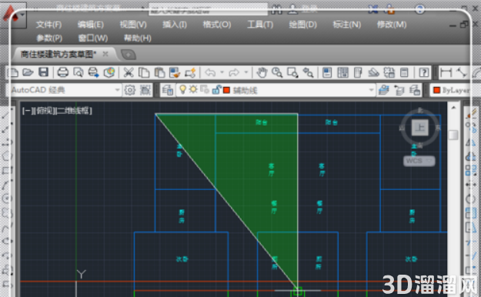This screenshot has height=297, width=481.
Task: Open the QuickCalc calculator icon
Action: (404, 73)
